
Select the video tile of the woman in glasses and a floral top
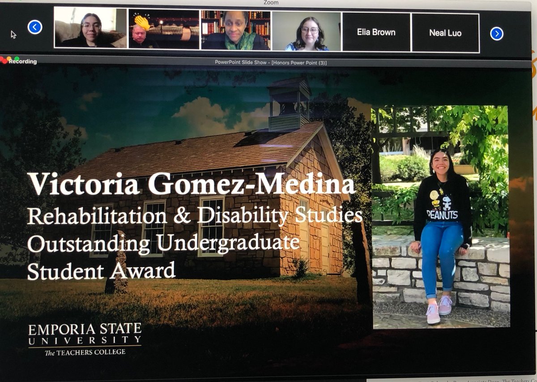(x=307, y=31)
